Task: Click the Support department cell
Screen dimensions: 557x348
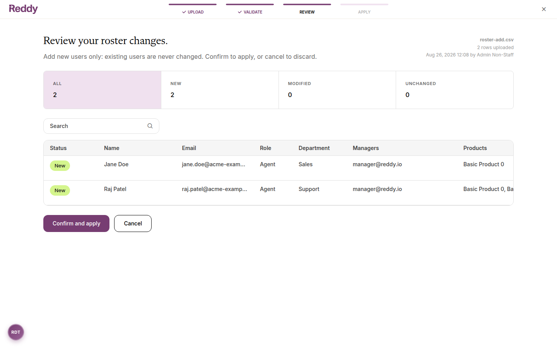Action: click(x=309, y=189)
